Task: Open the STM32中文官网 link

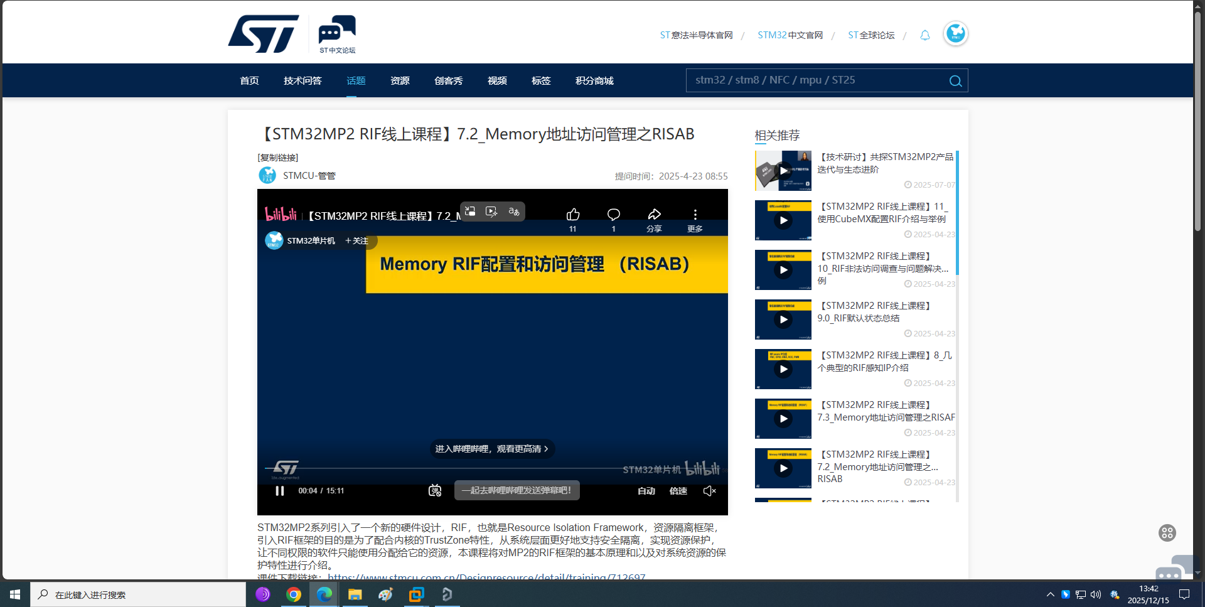Action: click(790, 35)
